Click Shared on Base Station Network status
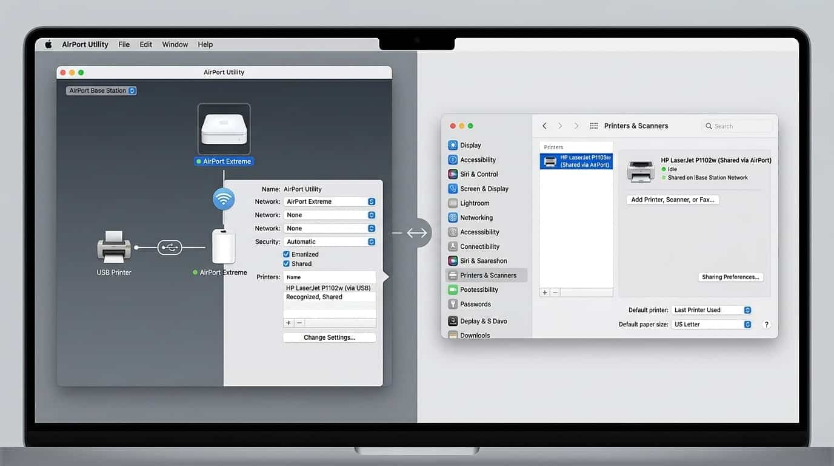The height and width of the screenshot is (466, 834). tap(708, 178)
